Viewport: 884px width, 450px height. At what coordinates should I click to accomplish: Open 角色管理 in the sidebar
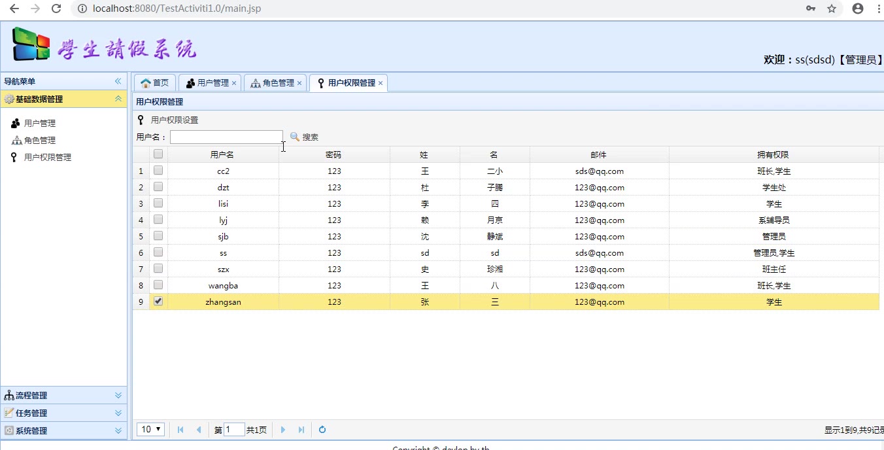[x=39, y=141]
